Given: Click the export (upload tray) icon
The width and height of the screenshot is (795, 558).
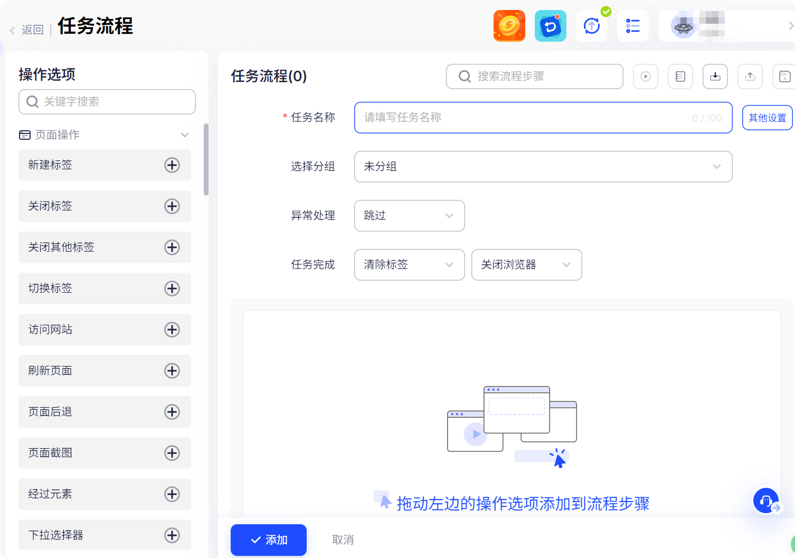Looking at the screenshot, I should click(x=750, y=76).
